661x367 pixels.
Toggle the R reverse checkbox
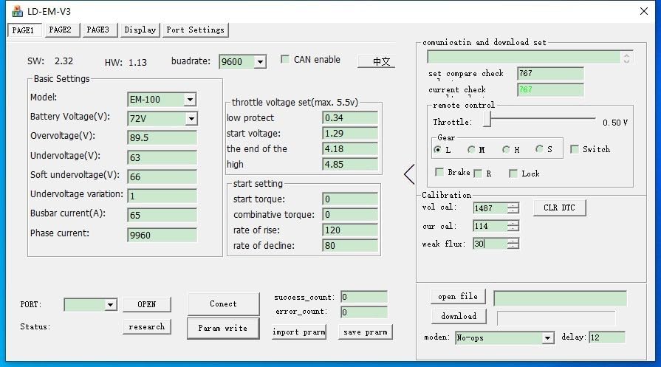click(478, 174)
